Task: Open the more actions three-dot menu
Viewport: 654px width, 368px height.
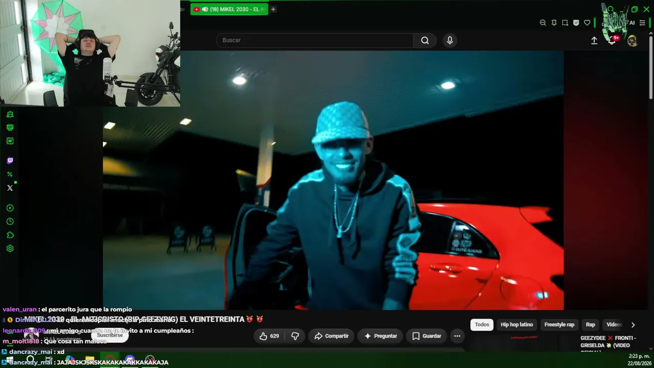Action: coord(457,336)
